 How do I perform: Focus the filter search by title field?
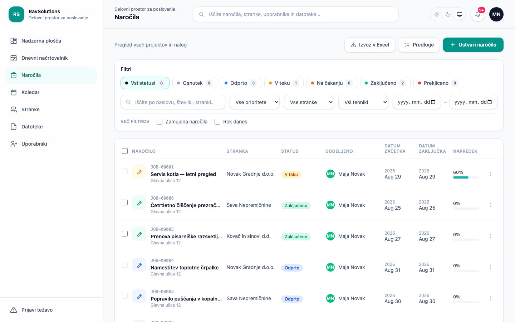(173, 102)
